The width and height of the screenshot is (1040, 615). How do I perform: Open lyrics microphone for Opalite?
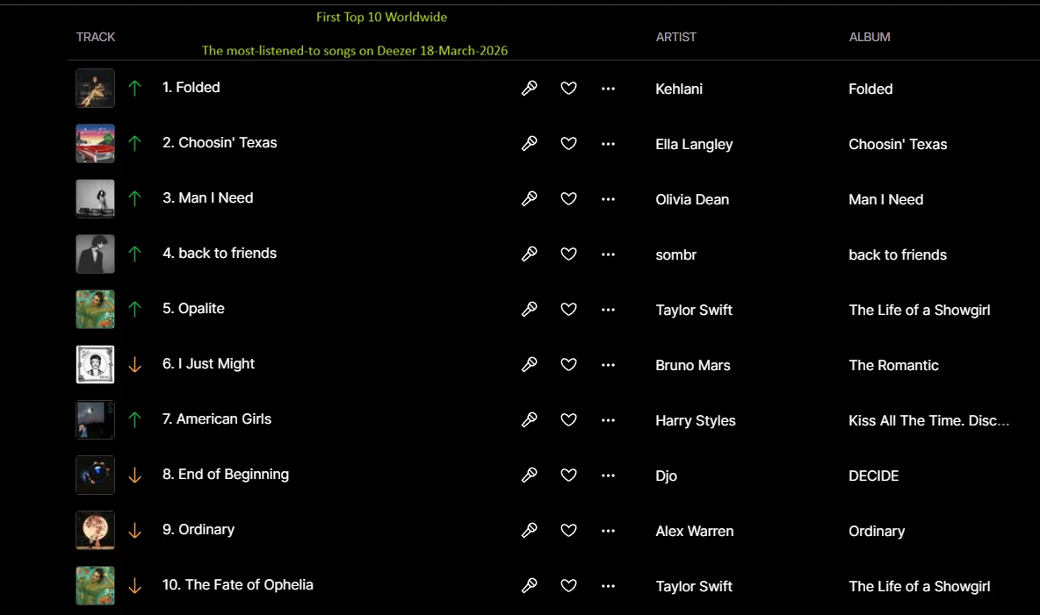pos(529,309)
